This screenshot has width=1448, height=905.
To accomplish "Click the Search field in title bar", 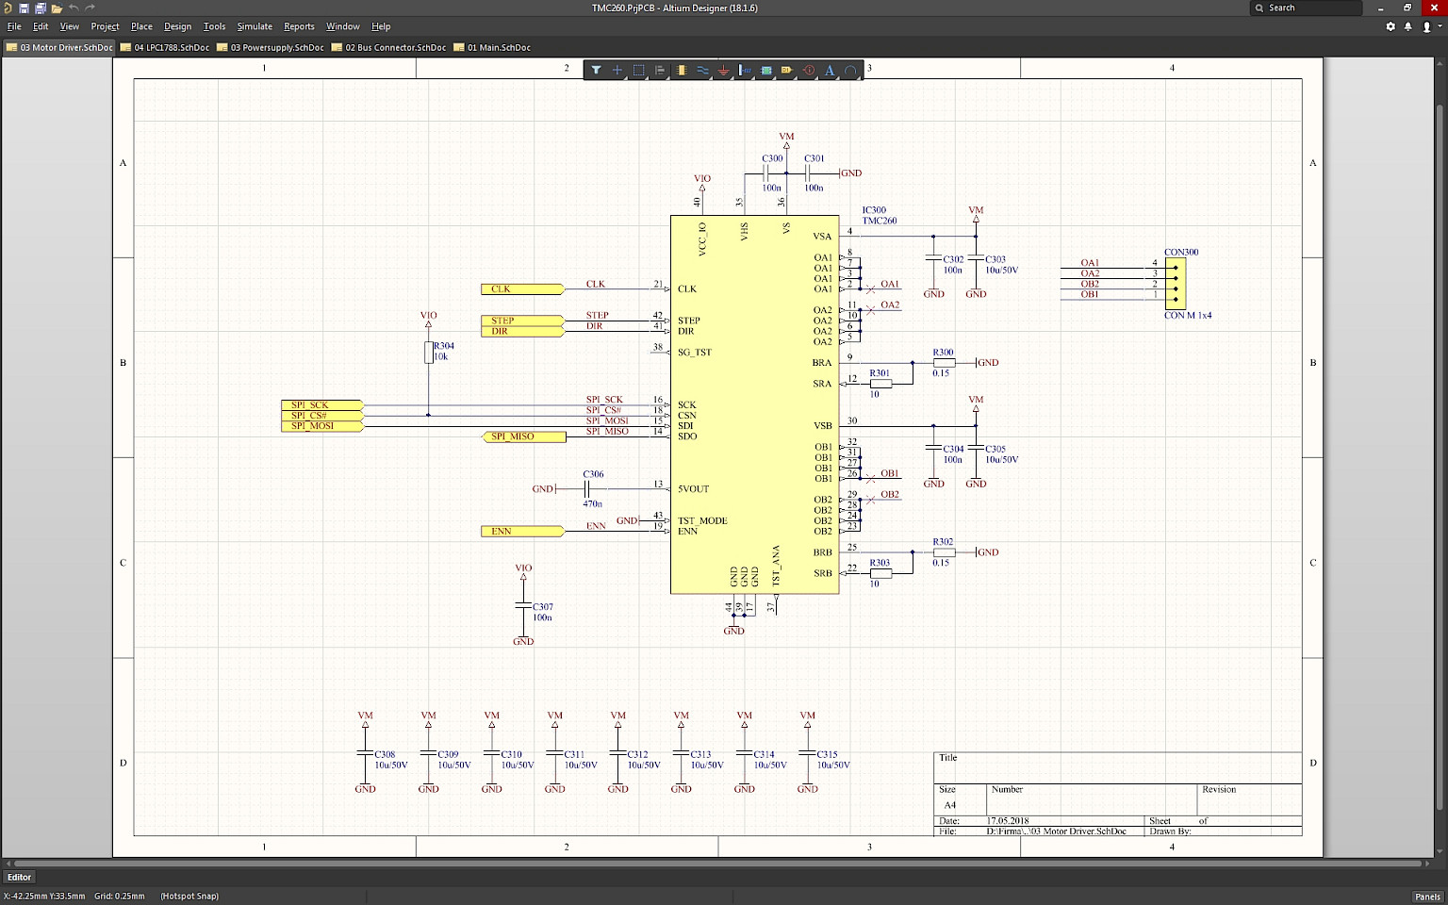I will point(1306,8).
